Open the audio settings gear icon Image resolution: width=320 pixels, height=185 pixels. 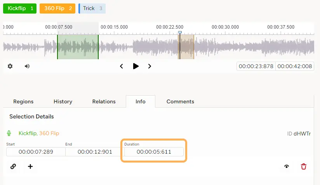pos(10,66)
